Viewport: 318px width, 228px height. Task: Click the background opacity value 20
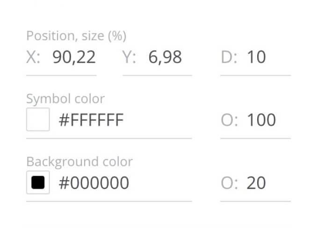coord(256,183)
